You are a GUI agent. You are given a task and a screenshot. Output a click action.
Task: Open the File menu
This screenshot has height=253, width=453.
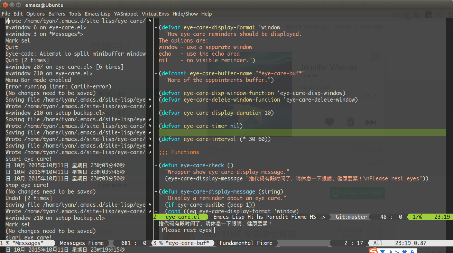point(6,14)
